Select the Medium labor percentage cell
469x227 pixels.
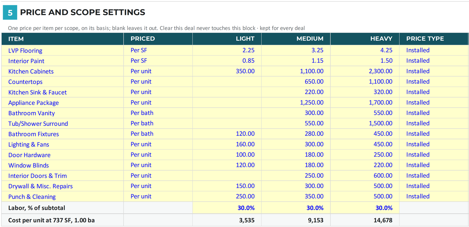pos(296,208)
